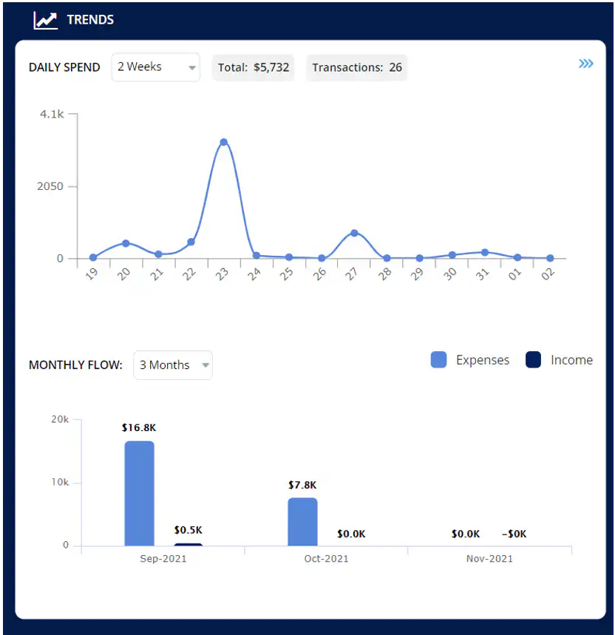Select the peak data point on day 23
Viewport: 615px width, 635px height.
pyautogui.click(x=223, y=142)
